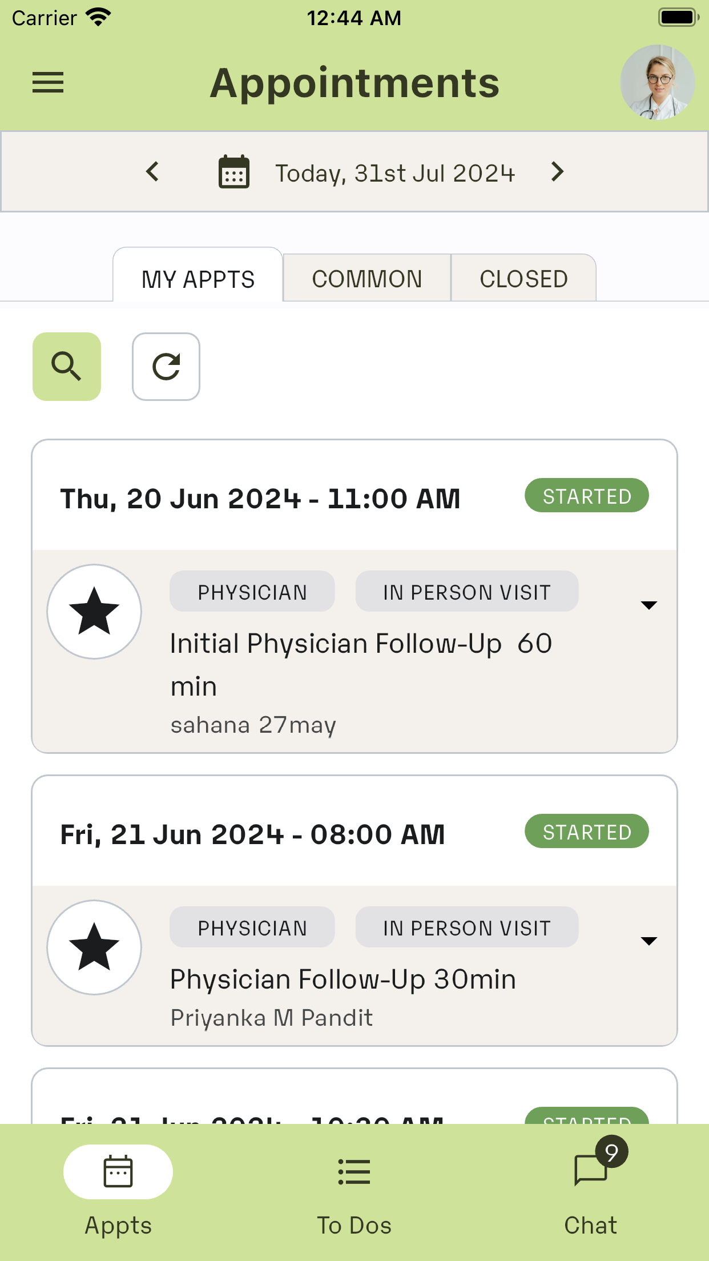Screen dimensions: 709x1261
Task: Expand the Priyanka M Pandit appointment
Action: point(649,941)
